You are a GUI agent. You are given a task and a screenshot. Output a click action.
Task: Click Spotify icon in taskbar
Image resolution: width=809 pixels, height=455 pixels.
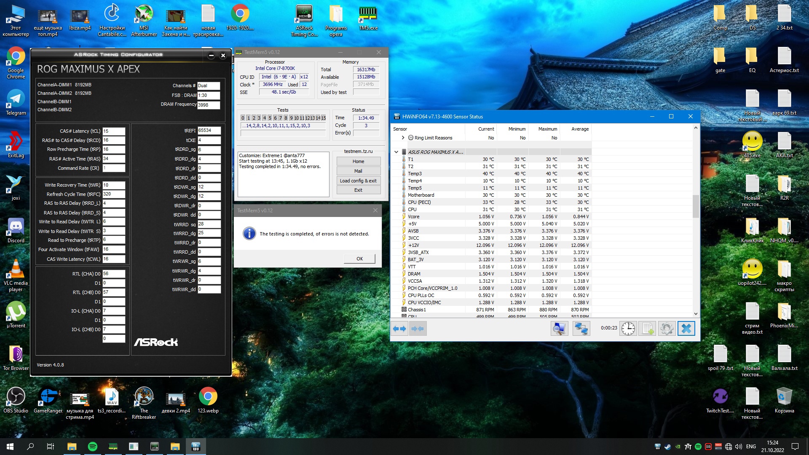pos(92,447)
